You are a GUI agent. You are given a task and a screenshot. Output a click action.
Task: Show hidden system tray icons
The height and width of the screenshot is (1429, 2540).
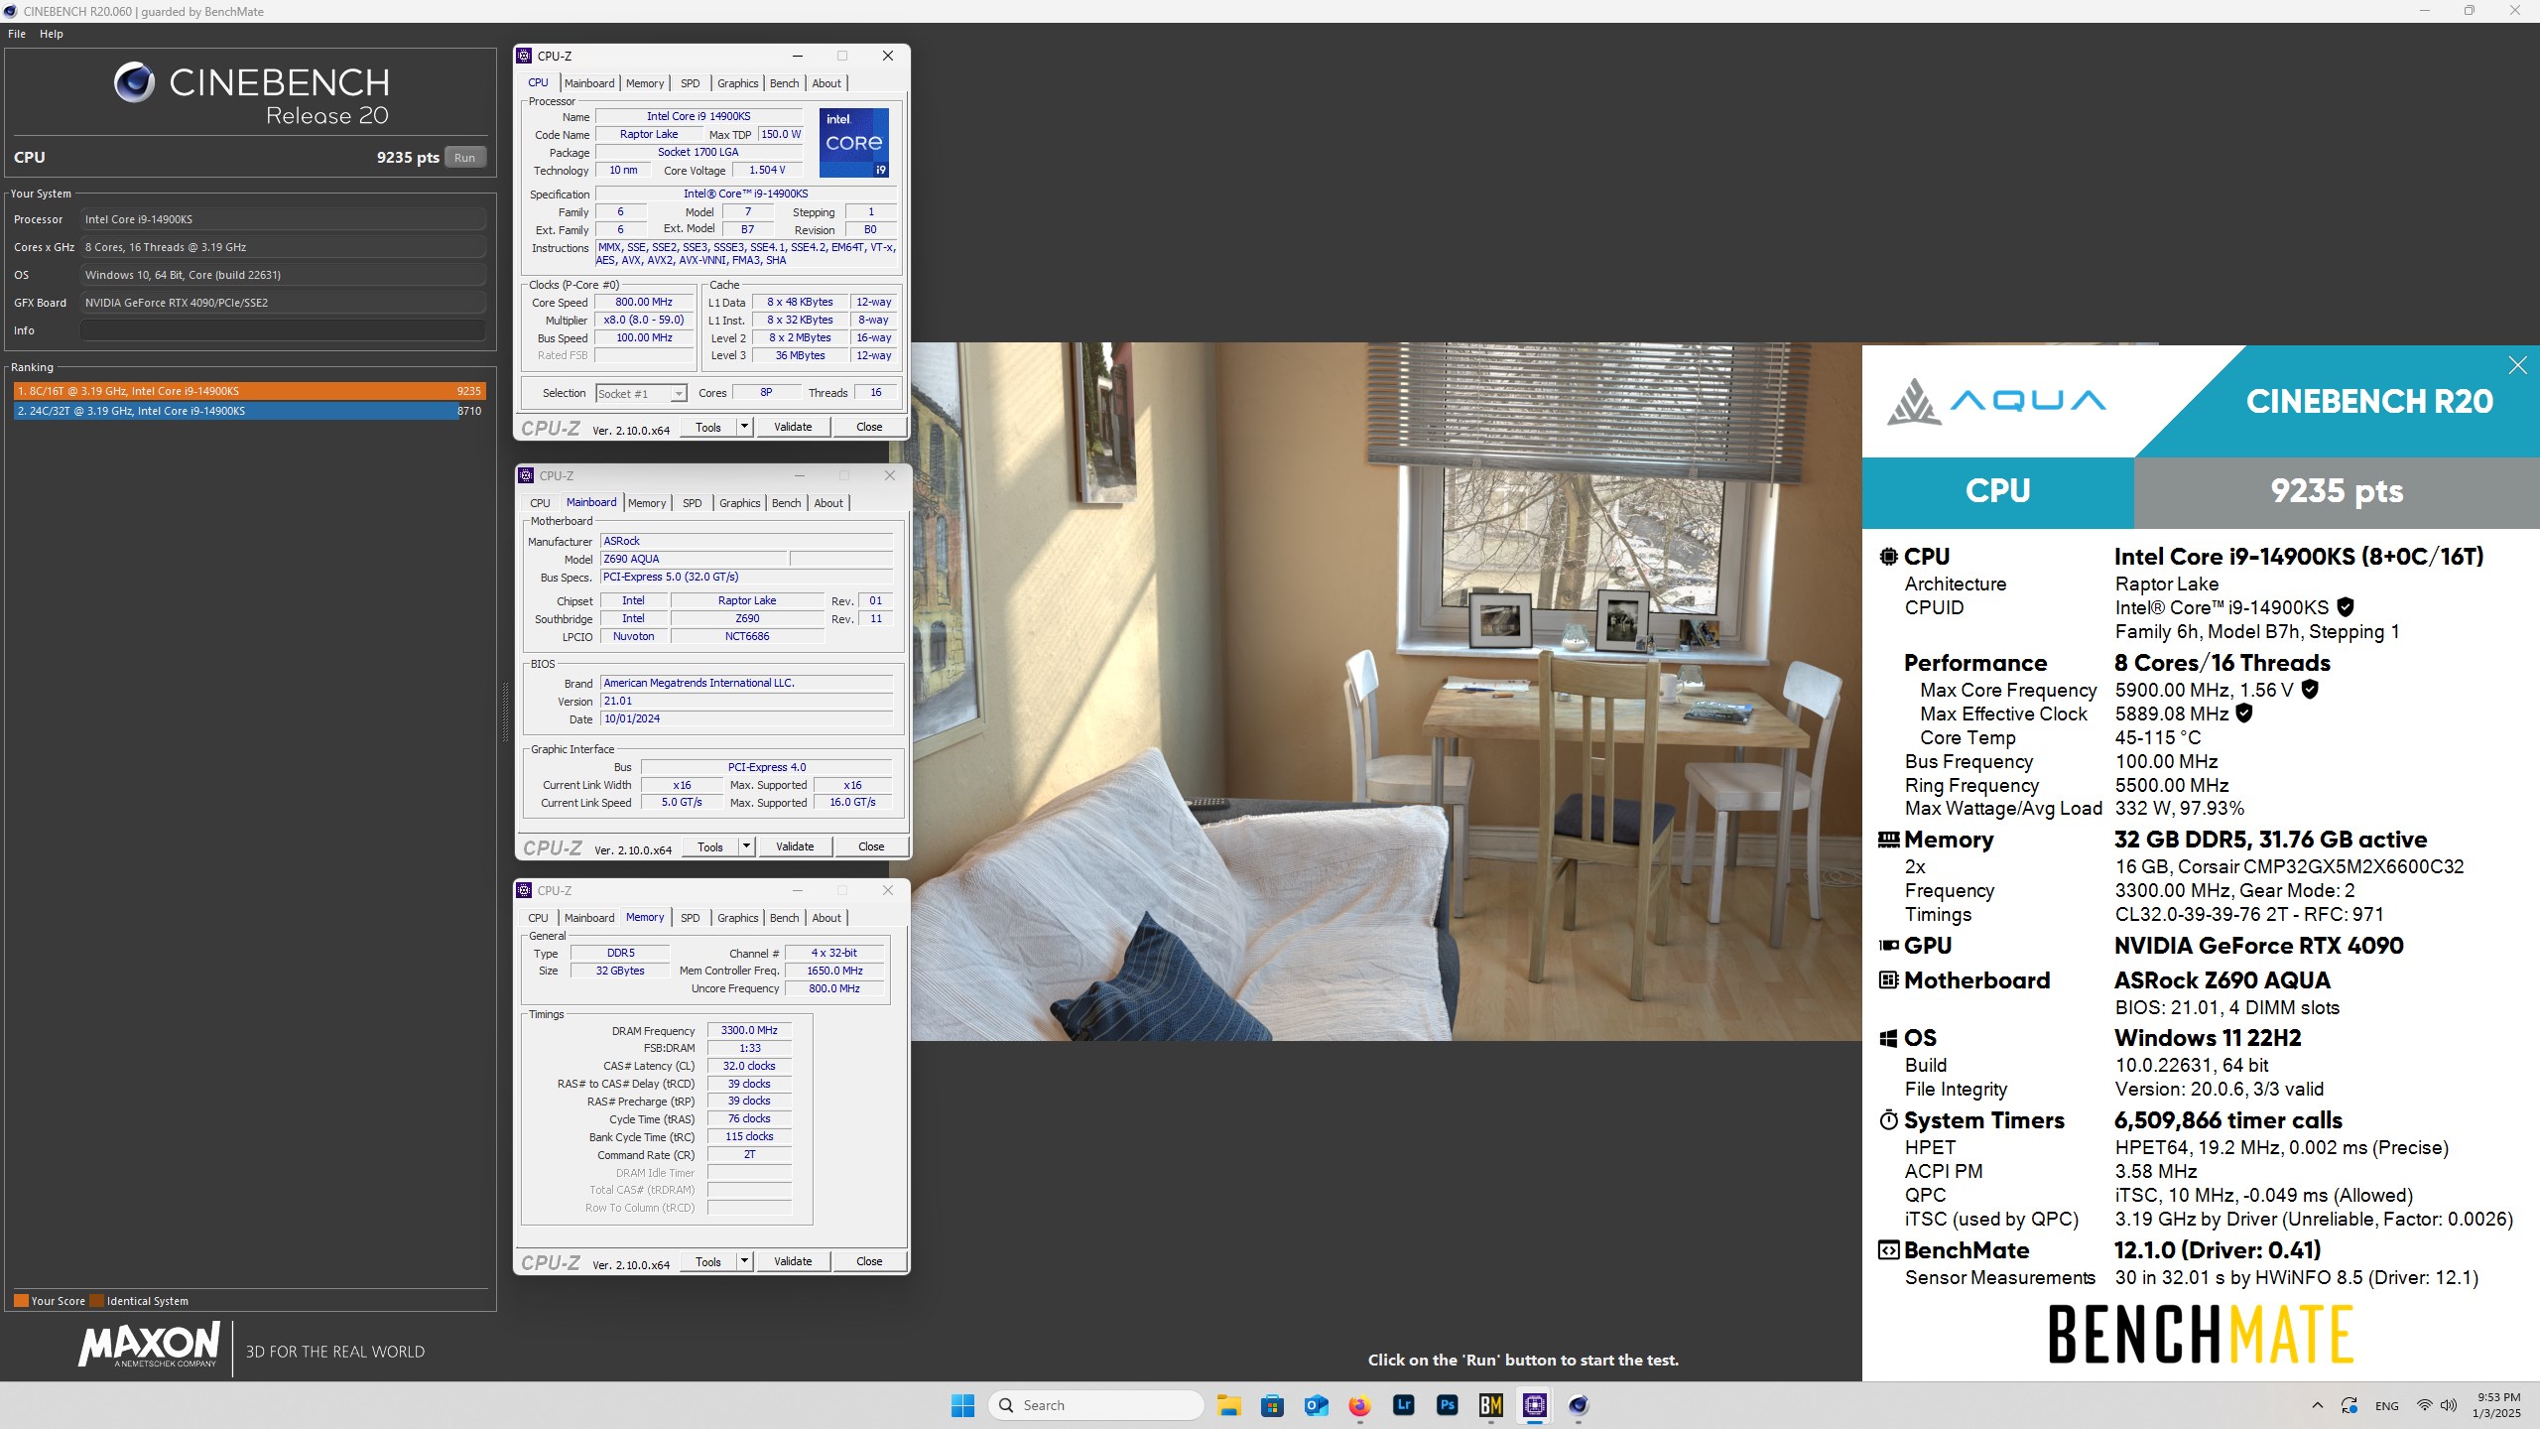2317,1405
